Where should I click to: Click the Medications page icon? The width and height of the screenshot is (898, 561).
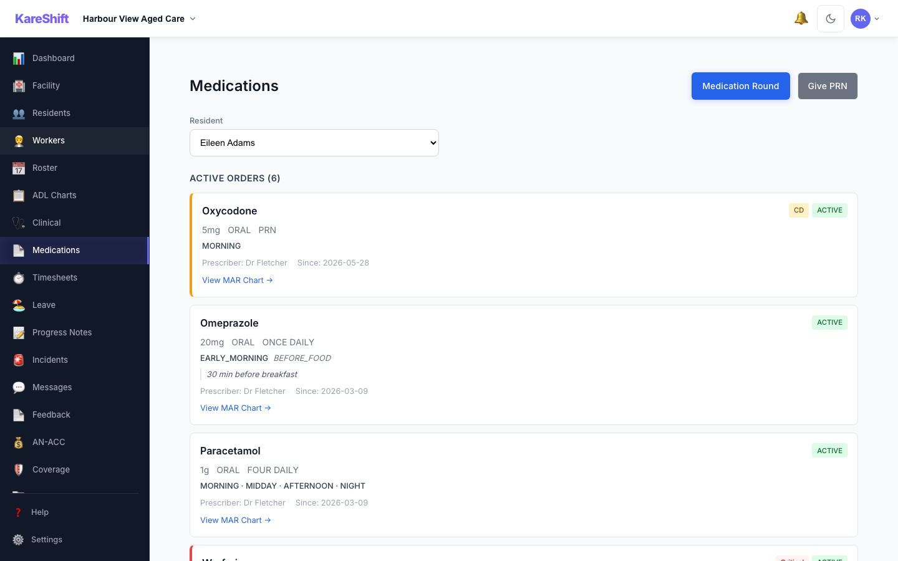(19, 250)
